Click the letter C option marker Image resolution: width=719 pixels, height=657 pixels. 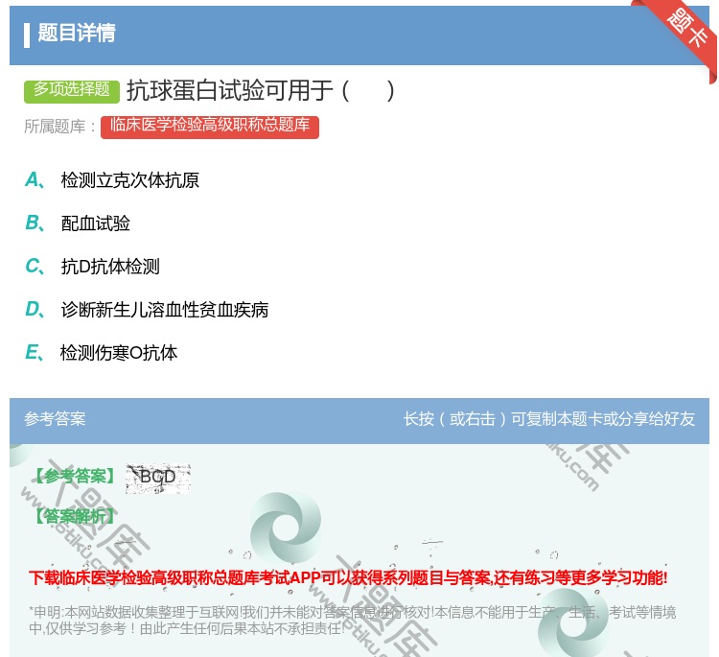[x=35, y=267]
